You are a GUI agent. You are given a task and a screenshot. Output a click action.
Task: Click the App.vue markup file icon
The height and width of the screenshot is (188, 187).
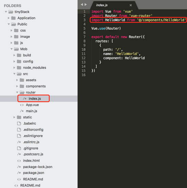(x=22, y=105)
